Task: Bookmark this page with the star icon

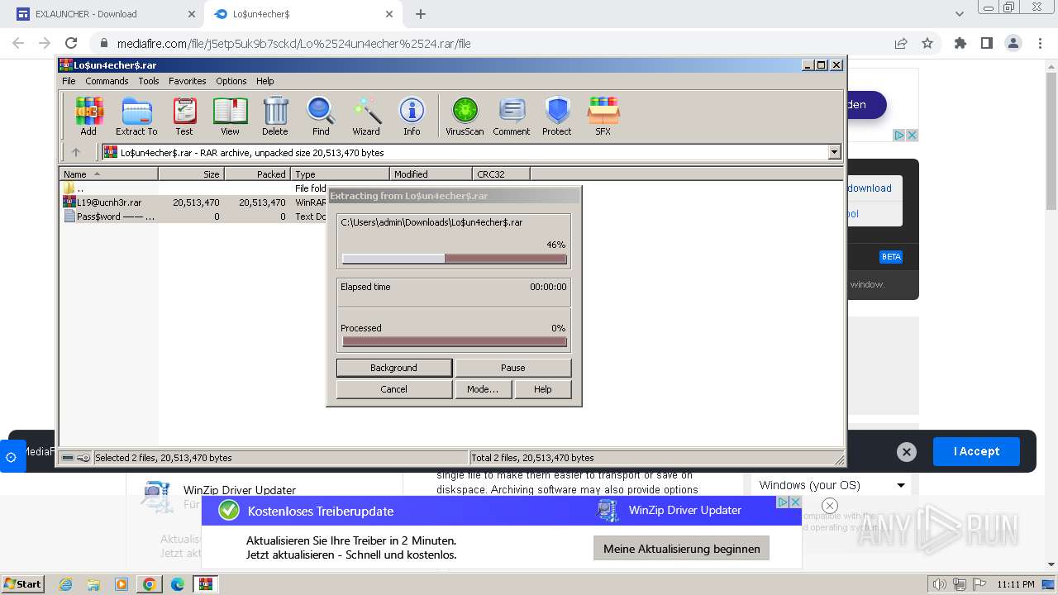Action: [x=927, y=43]
